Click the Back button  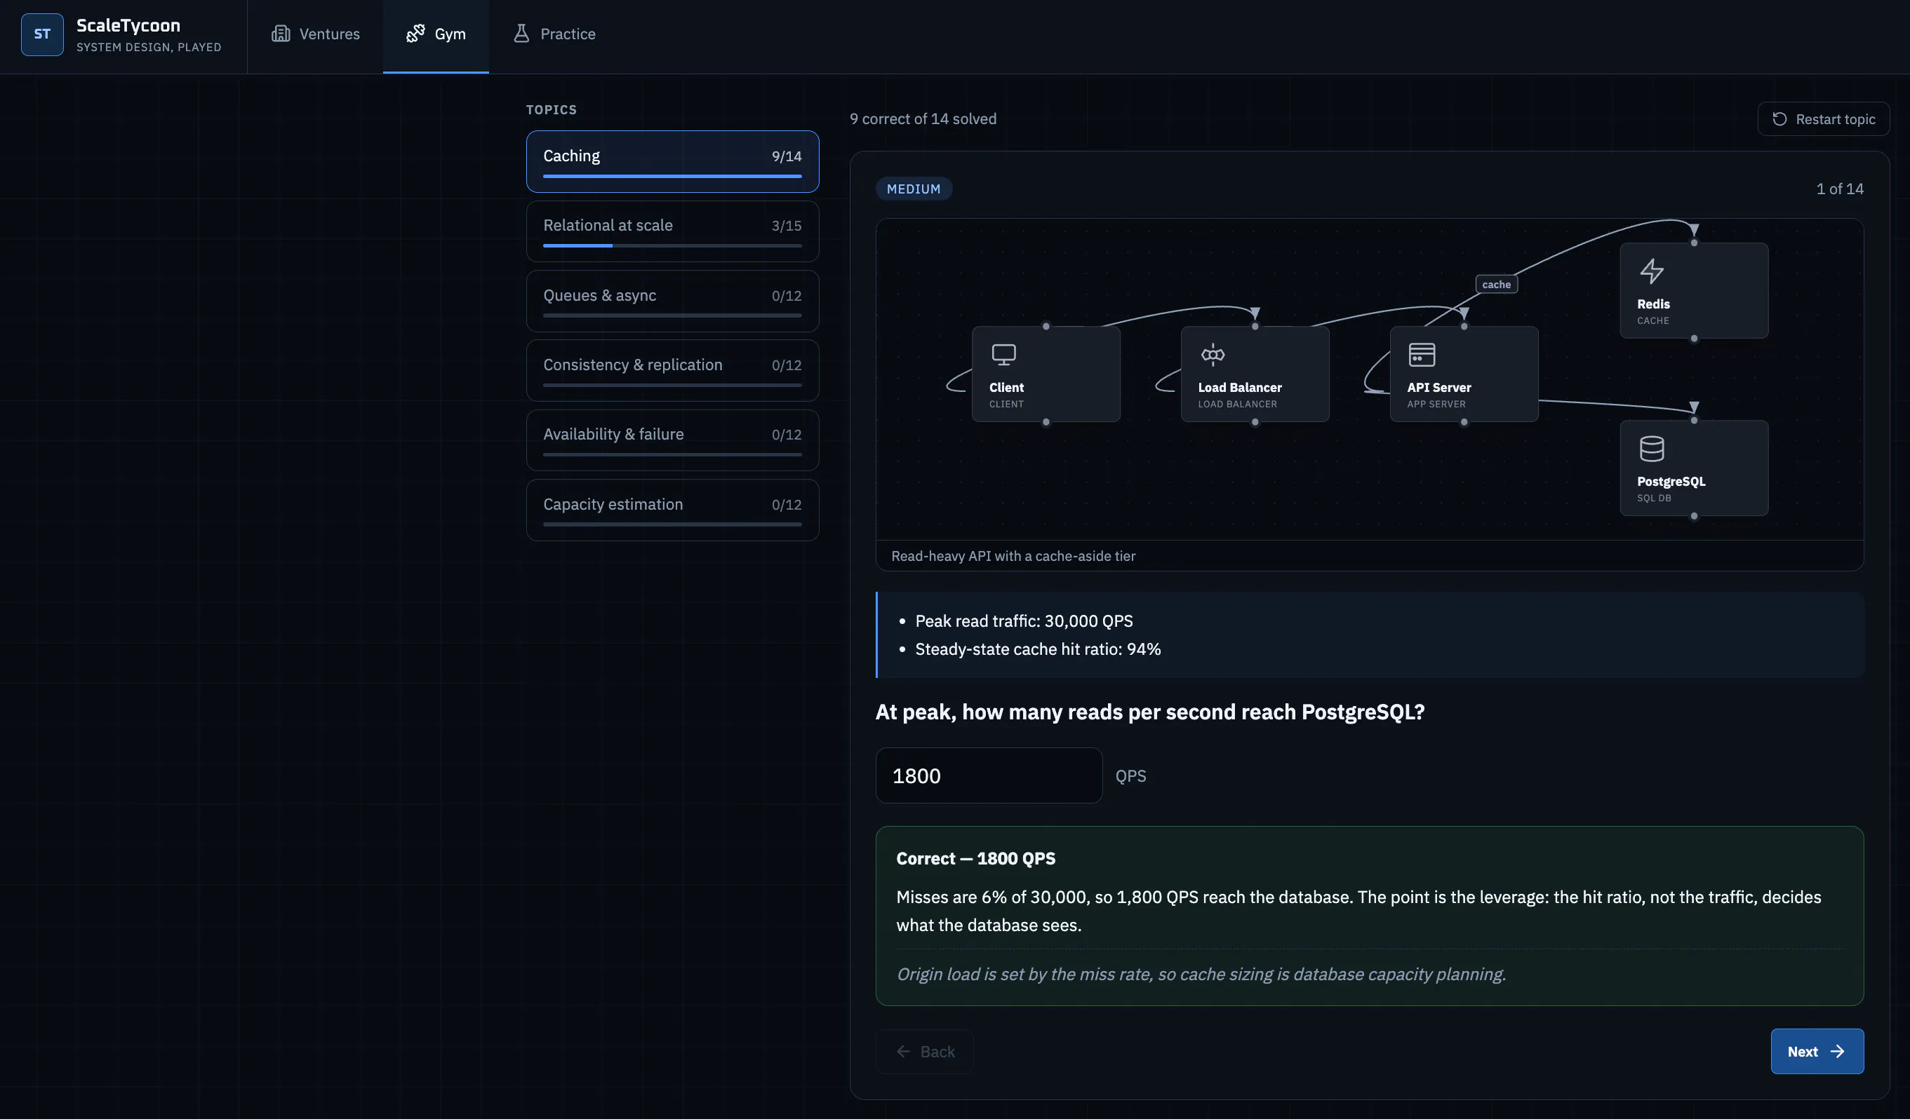[925, 1052]
